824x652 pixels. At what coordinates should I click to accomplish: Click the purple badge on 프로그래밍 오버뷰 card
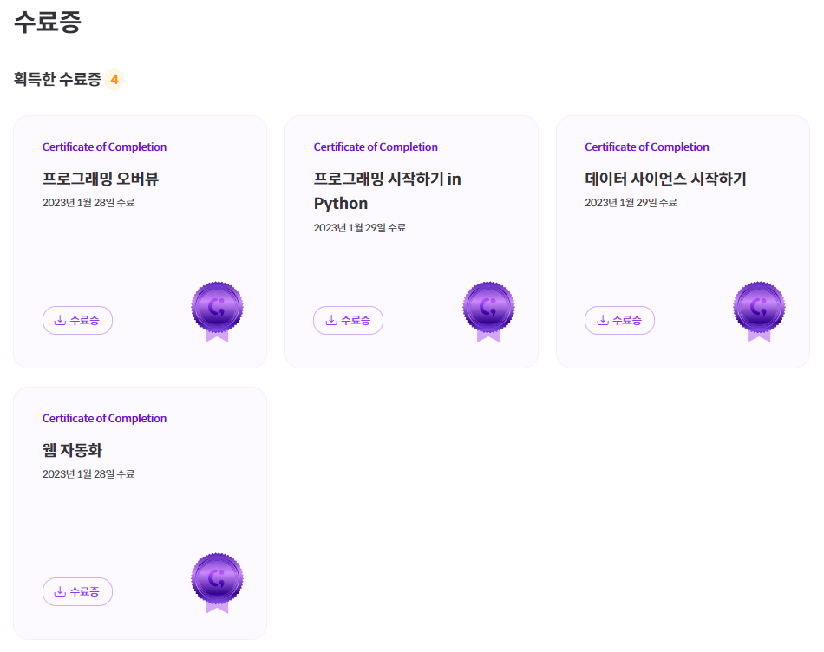coord(217,311)
